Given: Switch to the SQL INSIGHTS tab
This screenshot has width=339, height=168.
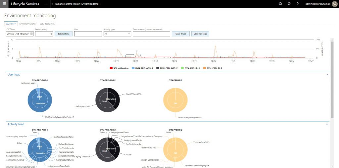Looking at the screenshot, I should (47, 24).
